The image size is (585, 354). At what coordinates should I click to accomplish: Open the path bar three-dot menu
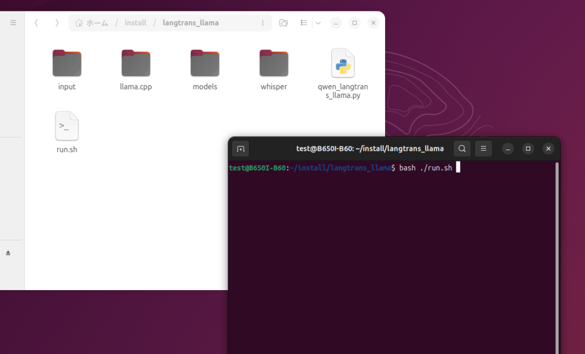click(263, 23)
